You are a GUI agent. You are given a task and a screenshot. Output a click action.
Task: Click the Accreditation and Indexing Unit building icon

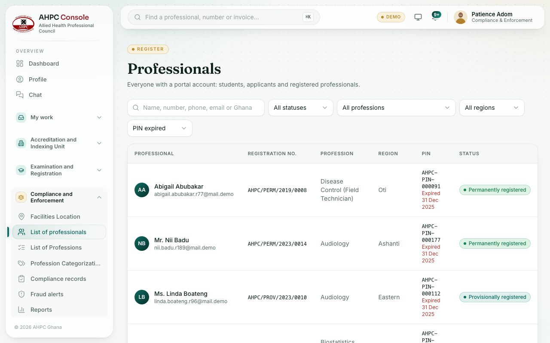tap(21, 143)
